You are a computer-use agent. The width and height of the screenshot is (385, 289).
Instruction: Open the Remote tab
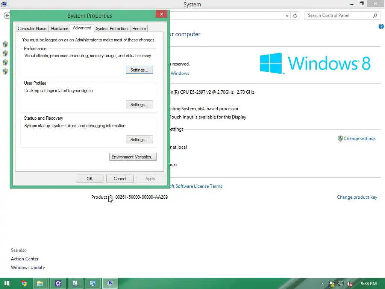click(139, 29)
